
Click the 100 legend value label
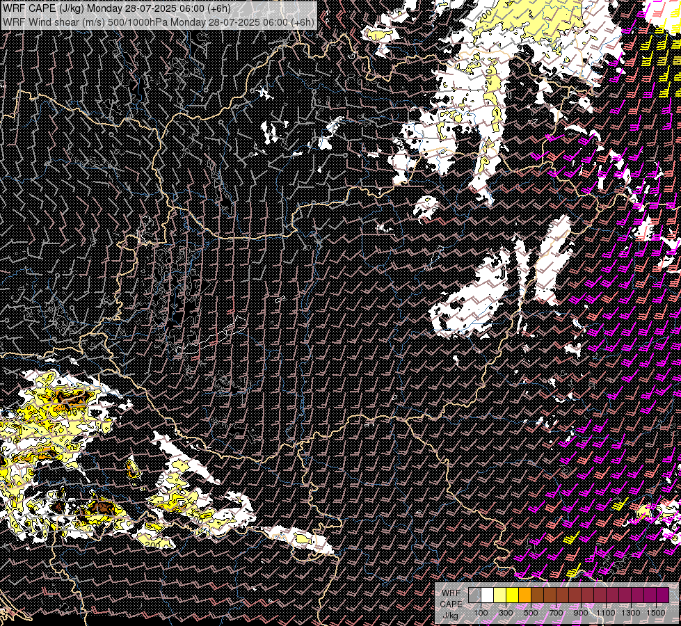coord(481,613)
